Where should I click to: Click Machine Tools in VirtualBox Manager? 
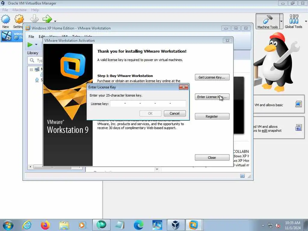click(267, 21)
